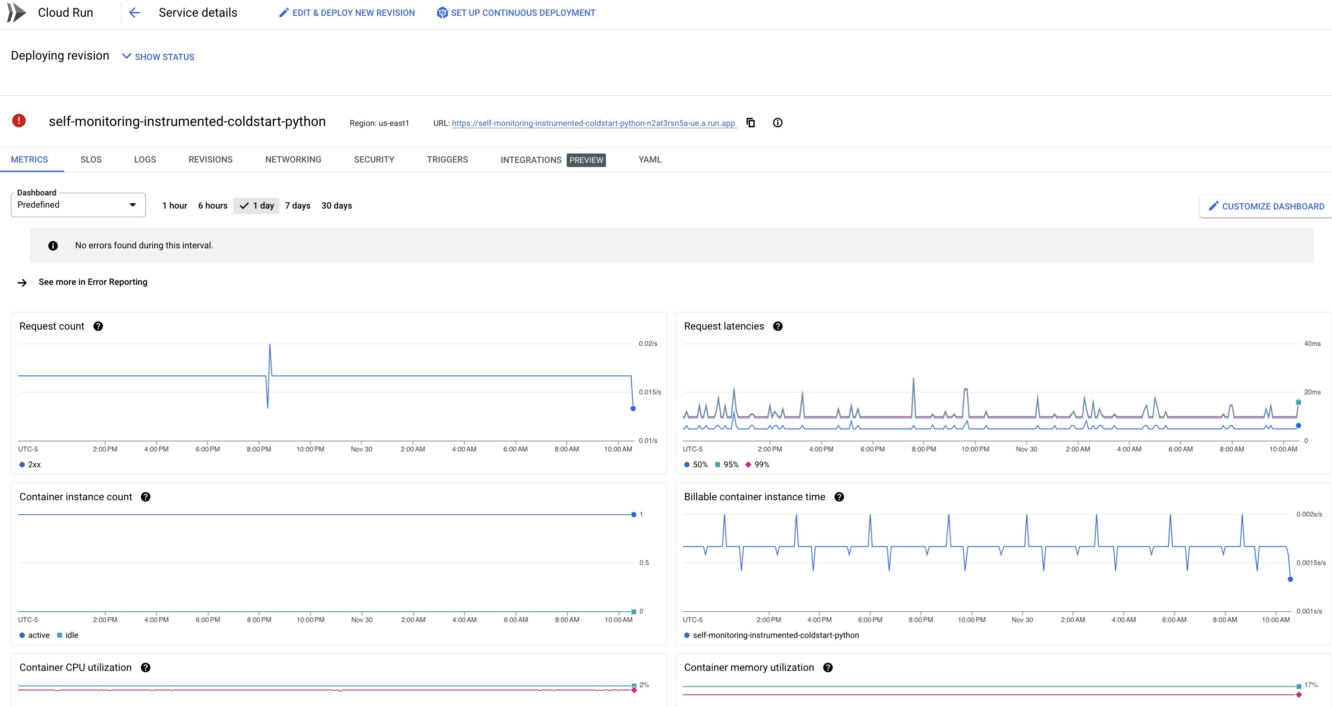This screenshot has height=707, width=1332.
Task: Click the Deploying revision heading
Action: [x=60, y=56]
